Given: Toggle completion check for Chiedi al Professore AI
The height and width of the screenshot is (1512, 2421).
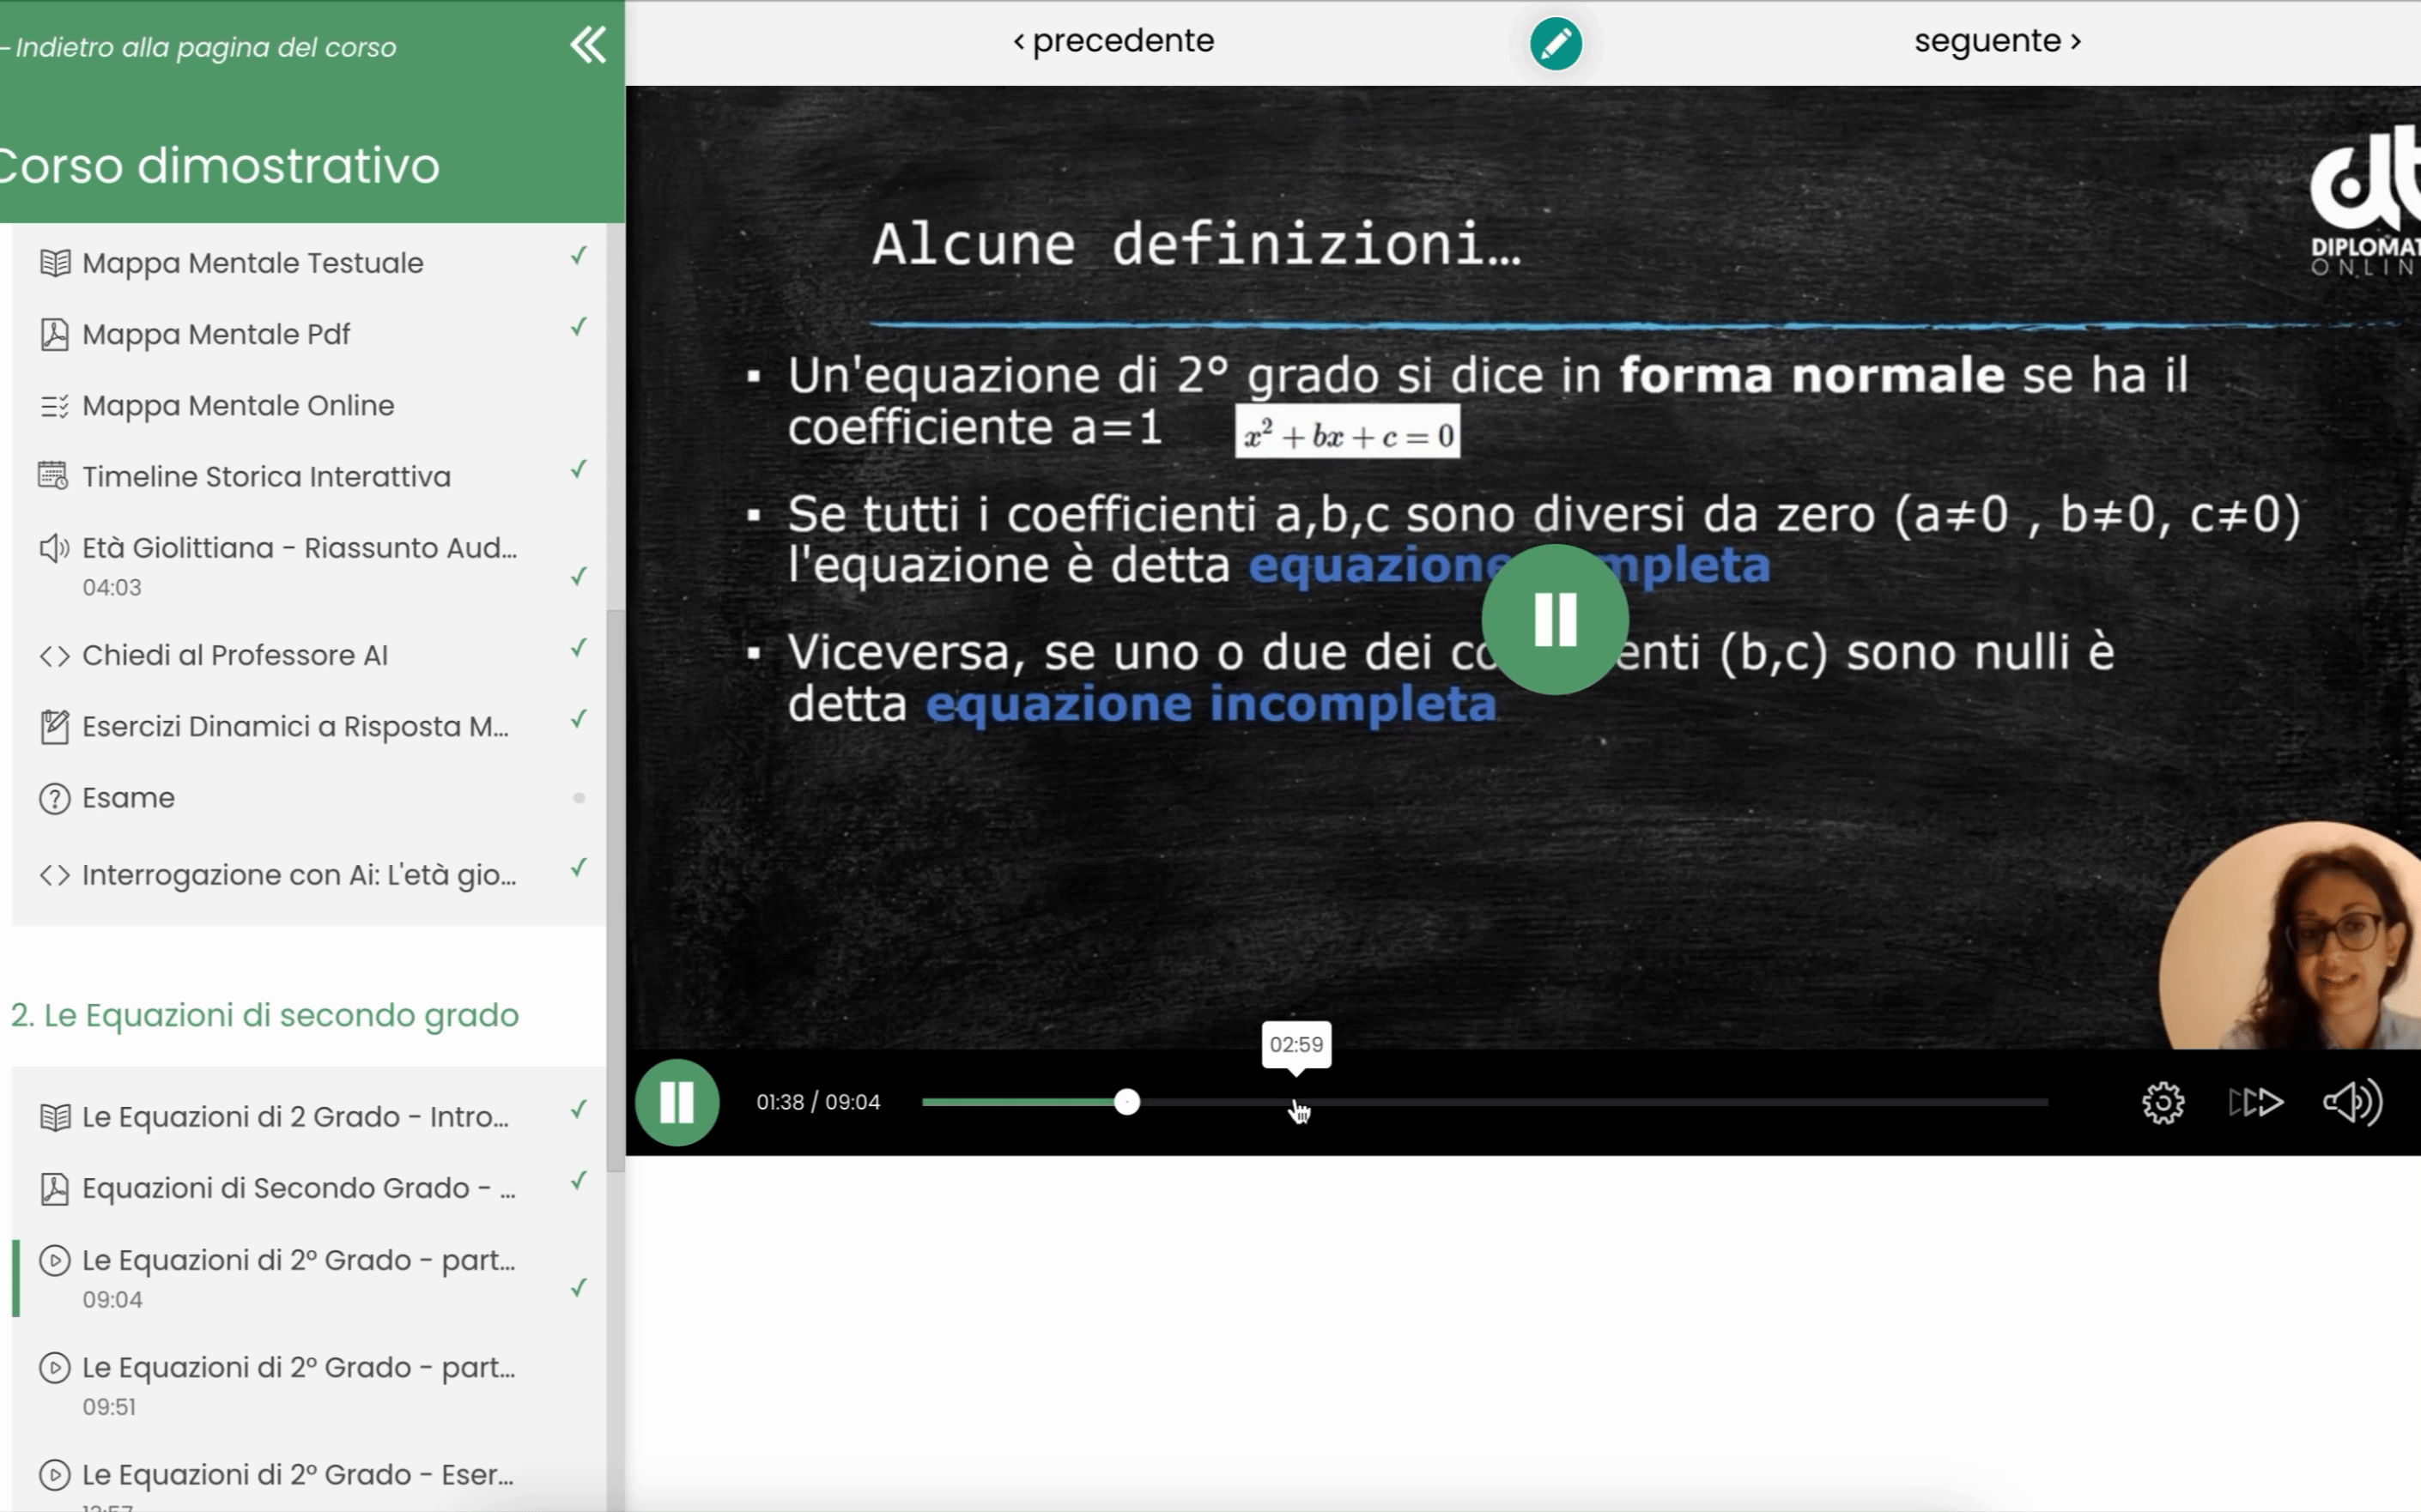Looking at the screenshot, I should point(579,648).
